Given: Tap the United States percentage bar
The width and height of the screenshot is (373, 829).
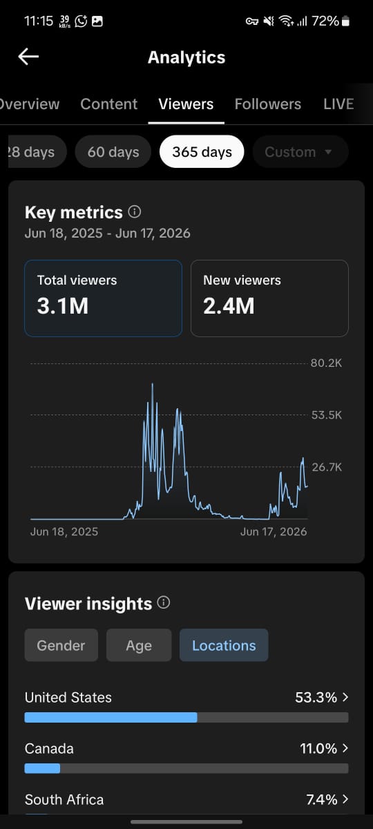Looking at the screenshot, I should (x=186, y=718).
